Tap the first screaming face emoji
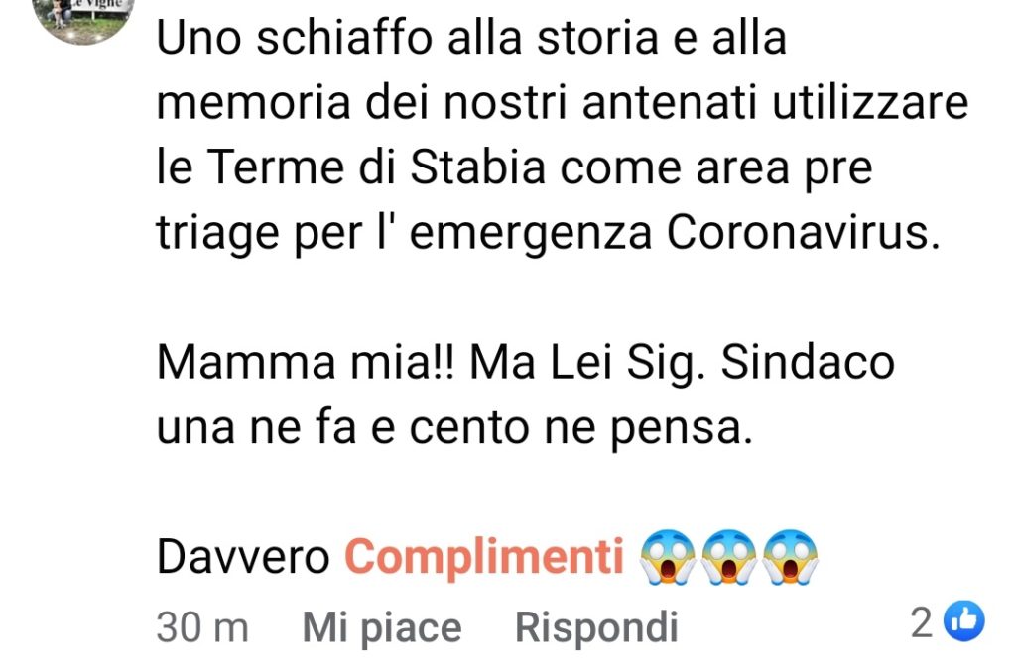Screen dimensions: 1016x669 point(668,557)
